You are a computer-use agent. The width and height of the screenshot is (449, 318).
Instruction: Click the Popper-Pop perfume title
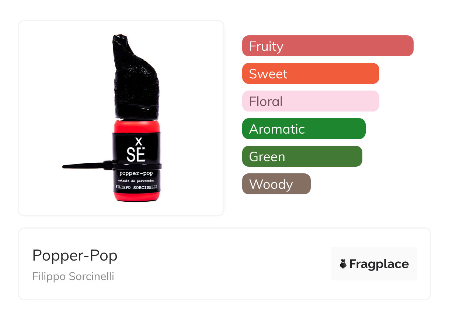(x=75, y=255)
